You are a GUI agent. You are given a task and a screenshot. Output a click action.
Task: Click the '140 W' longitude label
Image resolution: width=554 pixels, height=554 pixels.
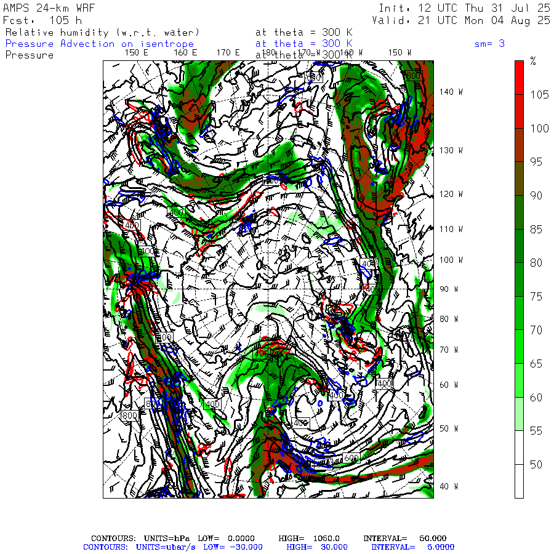(451, 92)
